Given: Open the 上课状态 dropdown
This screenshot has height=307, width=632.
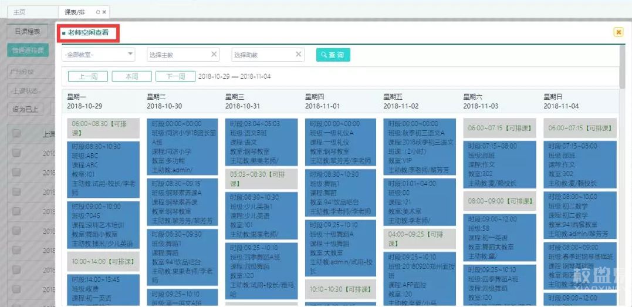Looking at the screenshot, I should [29, 91].
